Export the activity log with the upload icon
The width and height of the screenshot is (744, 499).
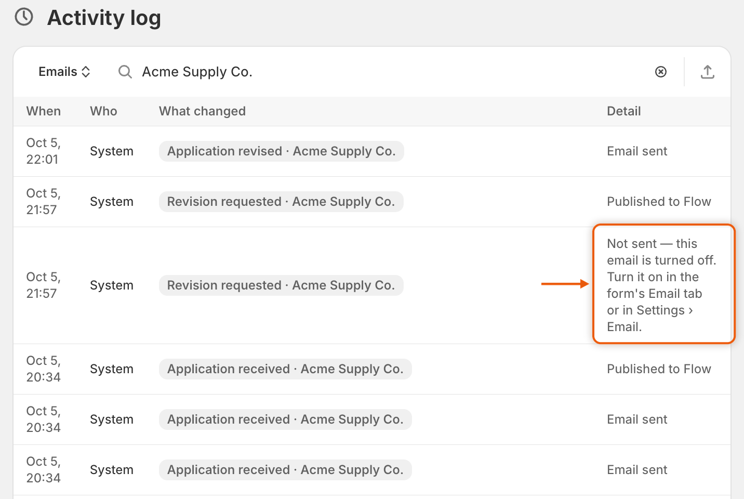pos(707,72)
